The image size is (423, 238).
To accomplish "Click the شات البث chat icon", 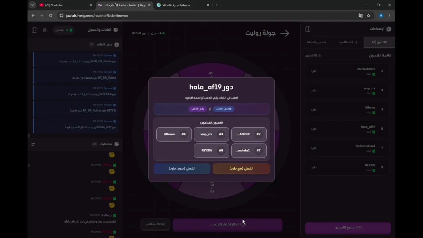I will pos(116,144).
